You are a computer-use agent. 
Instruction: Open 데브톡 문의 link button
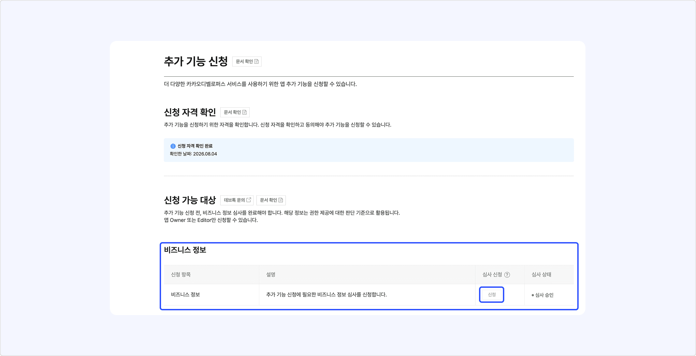[x=237, y=200]
